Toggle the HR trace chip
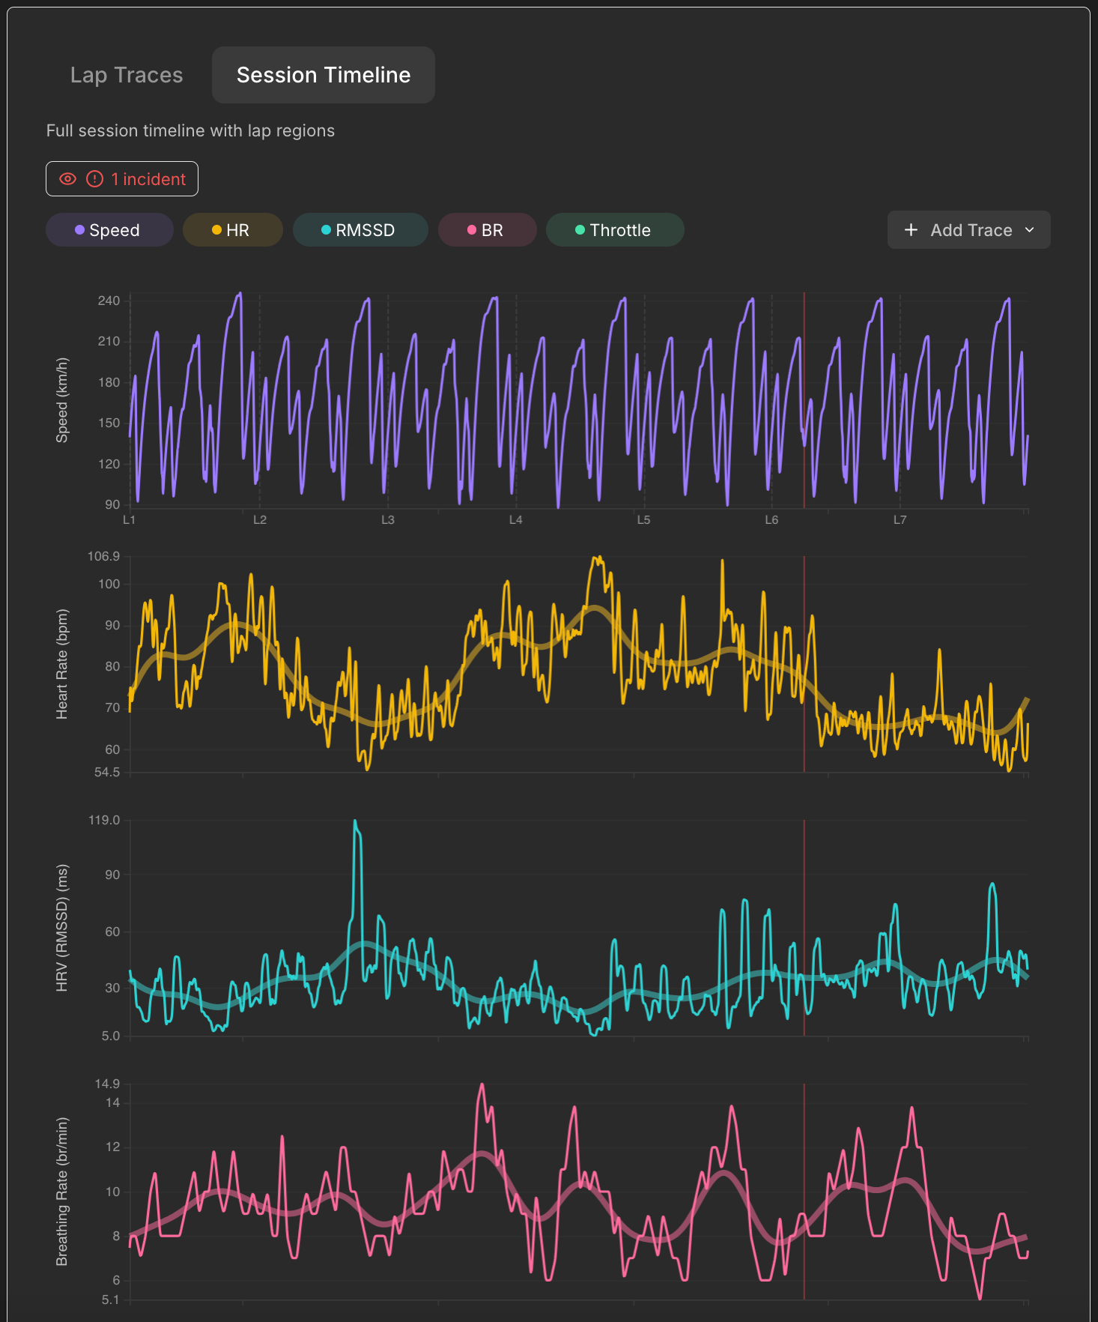Image resolution: width=1098 pixels, height=1322 pixels. pyautogui.click(x=233, y=230)
